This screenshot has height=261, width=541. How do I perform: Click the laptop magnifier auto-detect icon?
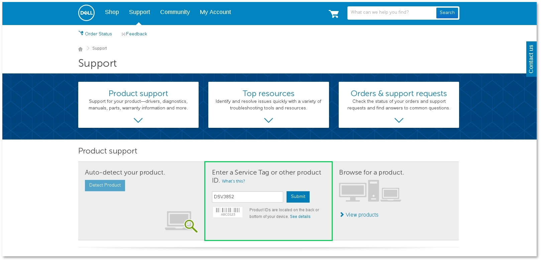coord(181,221)
